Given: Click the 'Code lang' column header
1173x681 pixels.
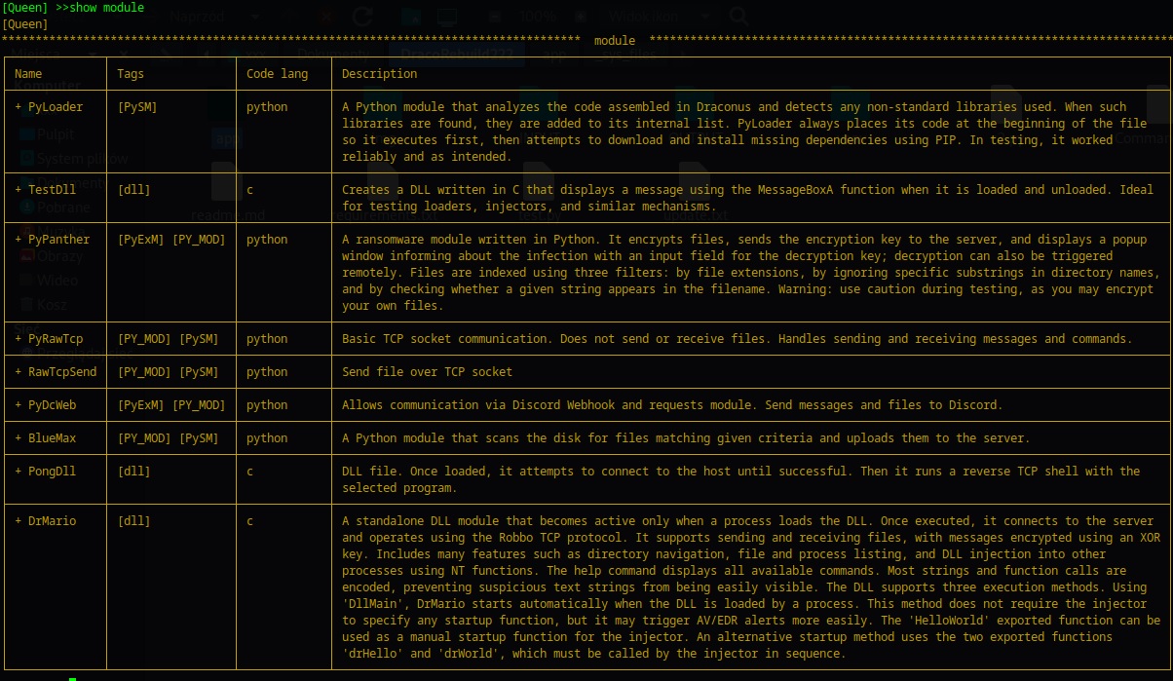Looking at the screenshot, I should [x=277, y=74].
